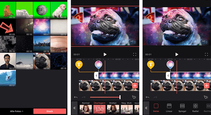
Task: Play the video in the middle editor
Action: (x=105, y=54)
